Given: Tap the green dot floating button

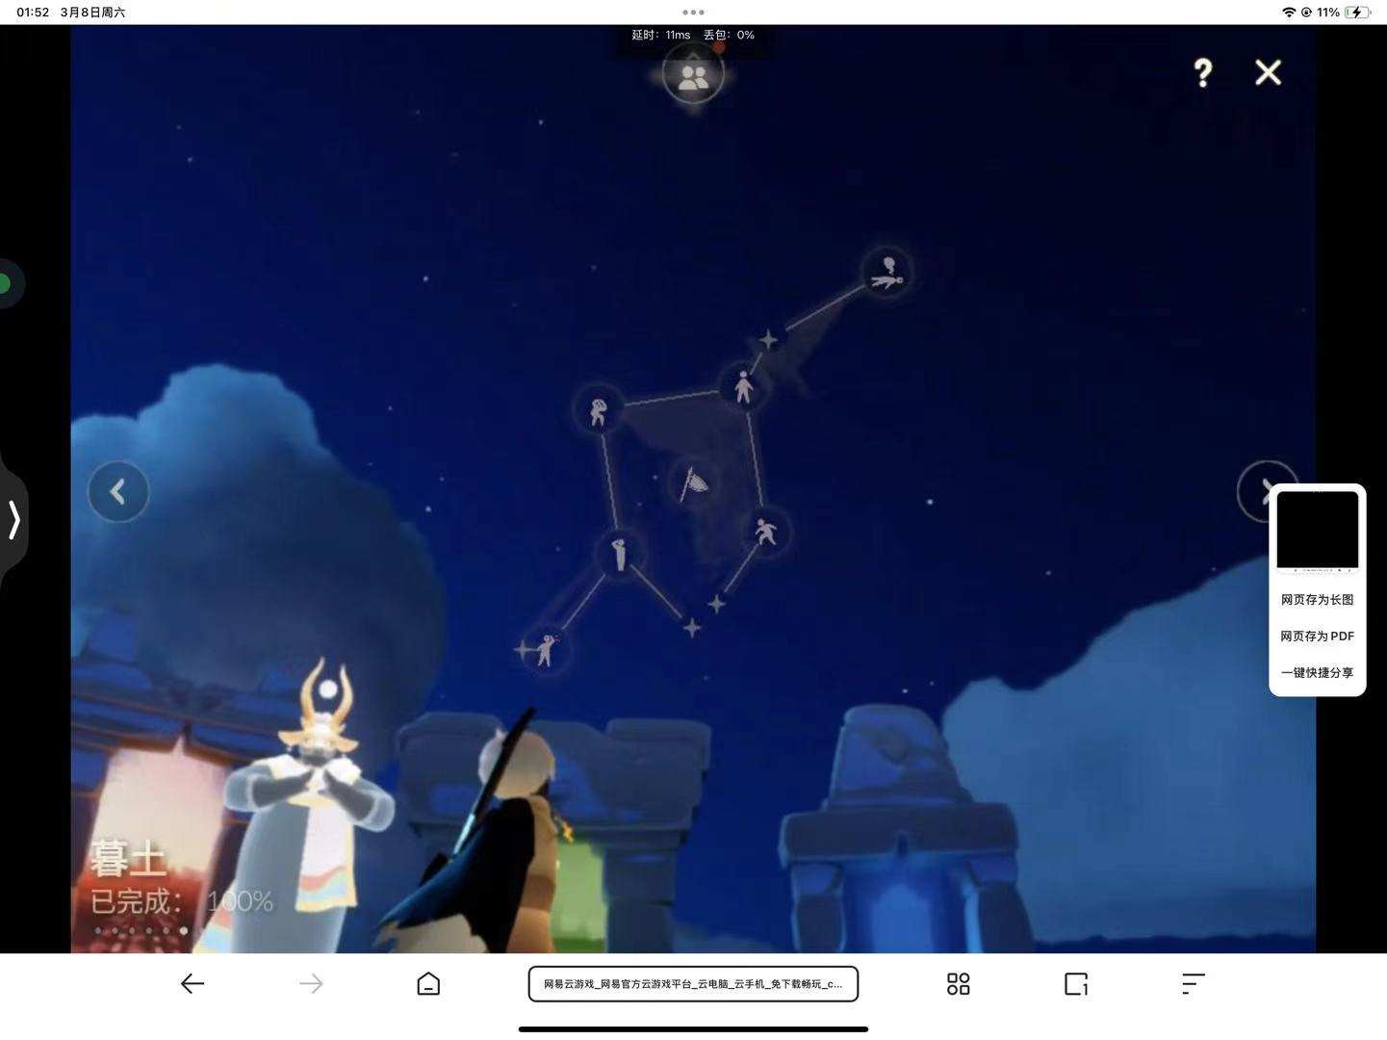Looking at the screenshot, I should pos(6,283).
